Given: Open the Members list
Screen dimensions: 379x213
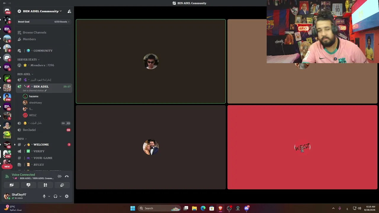Looking at the screenshot, I should coord(44,39).
